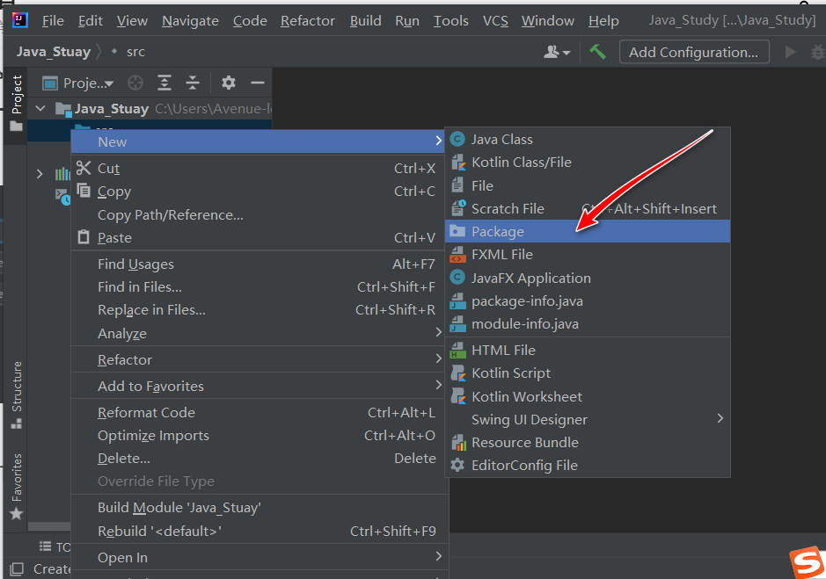Expand the Analyze submenu
The height and width of the screenshot is (579, 826).
pos(438,332)
